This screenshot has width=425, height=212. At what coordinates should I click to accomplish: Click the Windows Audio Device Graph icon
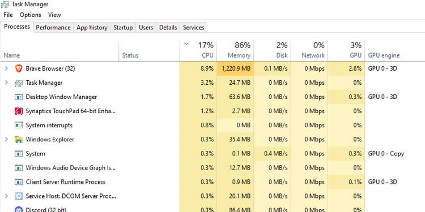(x=19, y=168)
